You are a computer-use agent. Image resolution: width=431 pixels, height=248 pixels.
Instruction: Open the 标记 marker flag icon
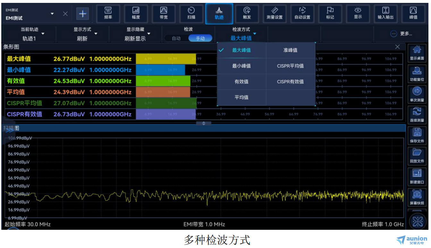coord(330,13)
